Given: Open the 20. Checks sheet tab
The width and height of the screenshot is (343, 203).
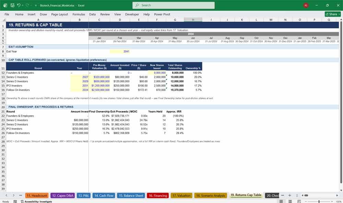Looking at the screenshot, I should point(272,195).
